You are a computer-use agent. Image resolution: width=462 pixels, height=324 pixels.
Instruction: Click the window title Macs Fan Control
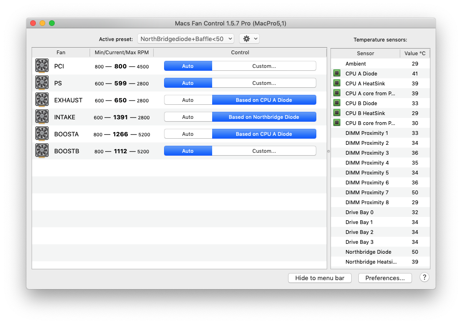[231, 23]
